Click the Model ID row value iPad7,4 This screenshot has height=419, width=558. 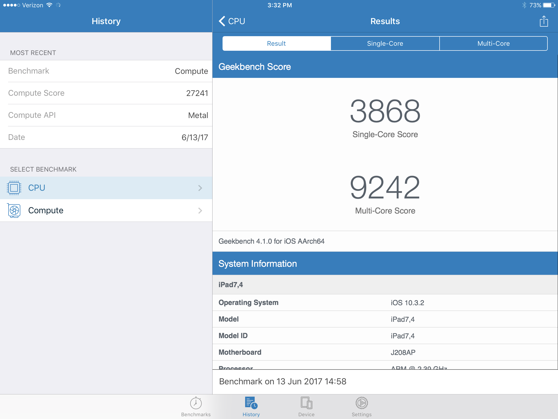pos(403,336)
